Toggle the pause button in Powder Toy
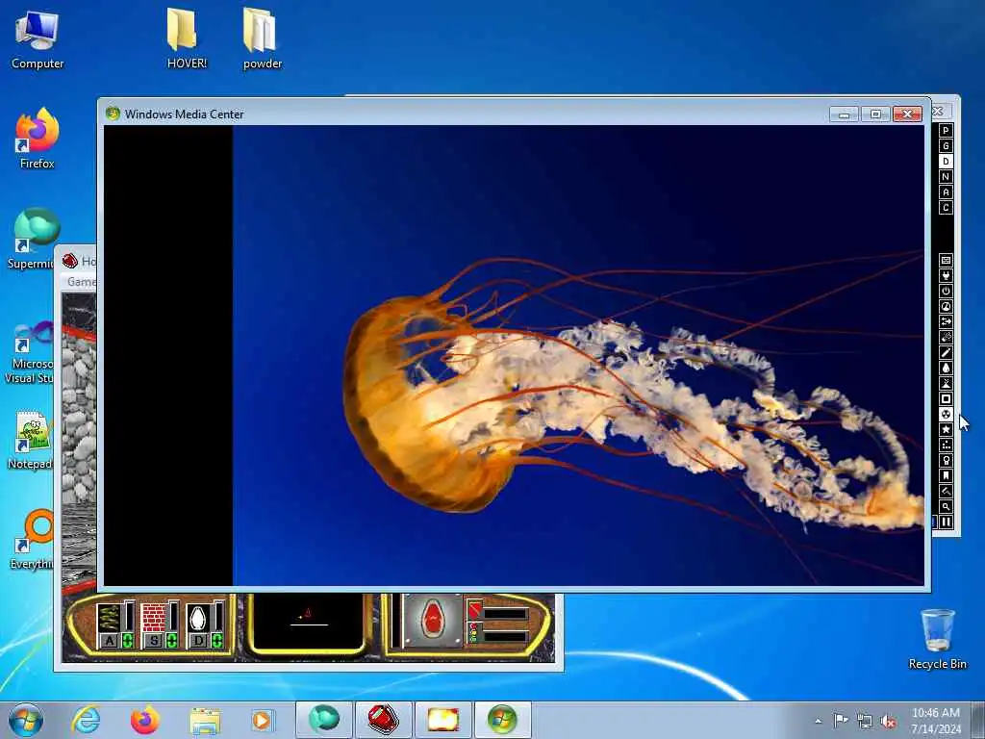 (946, 522)
